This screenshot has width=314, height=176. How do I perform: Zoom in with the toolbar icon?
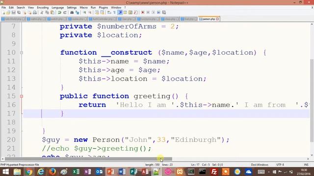tap(84, 12)
